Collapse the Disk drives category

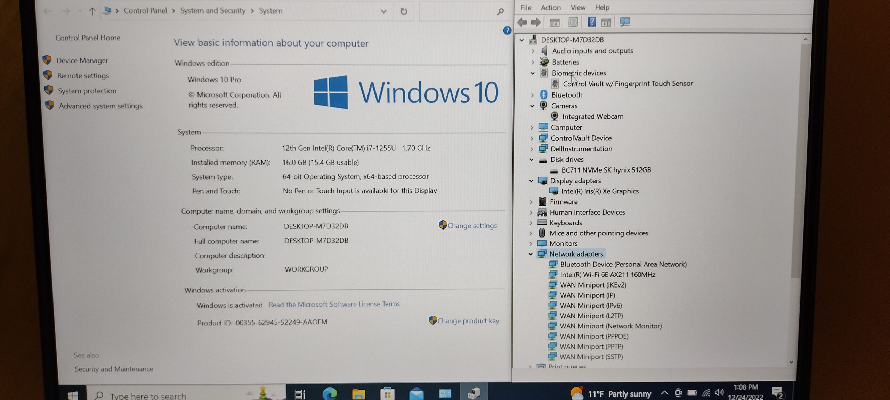(532, 160)
